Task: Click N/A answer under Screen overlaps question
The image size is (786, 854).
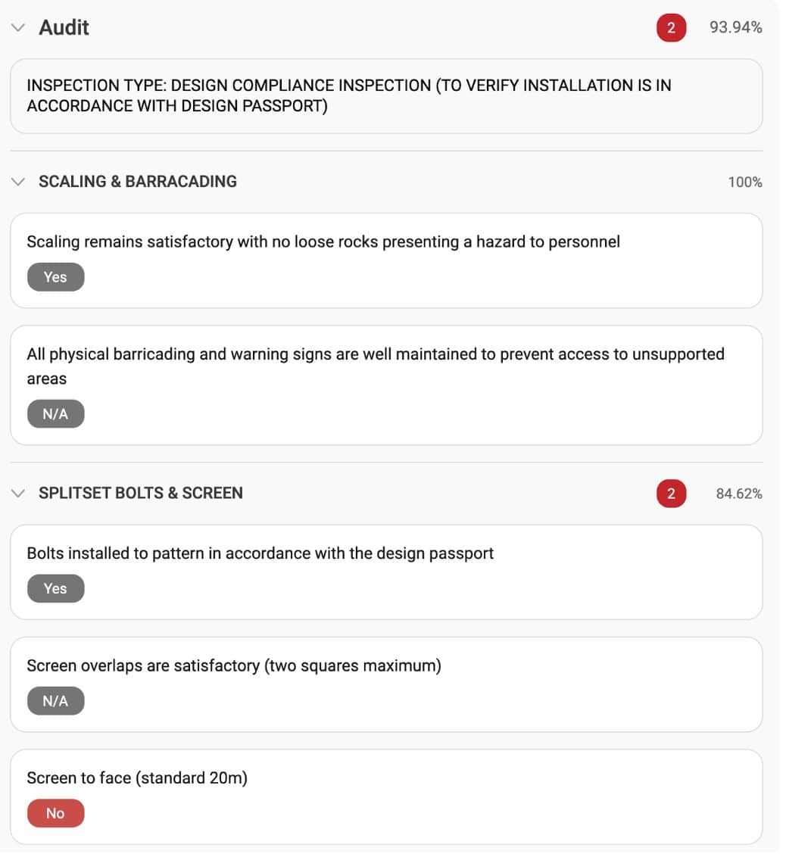Action: tap(55, 701)
